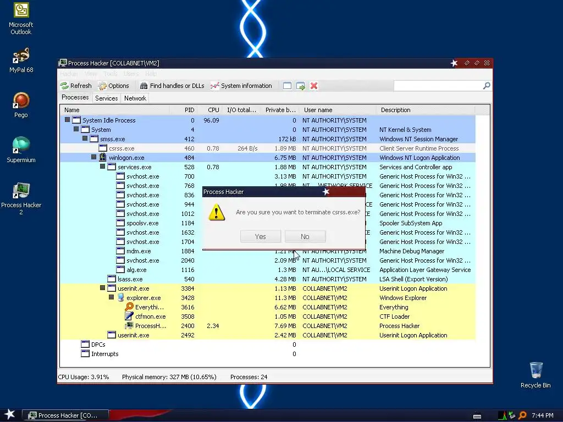Open the Process Hacker 2 desktop shortcut
This screenshot has height=422, width=563.
tap(21, 198)
